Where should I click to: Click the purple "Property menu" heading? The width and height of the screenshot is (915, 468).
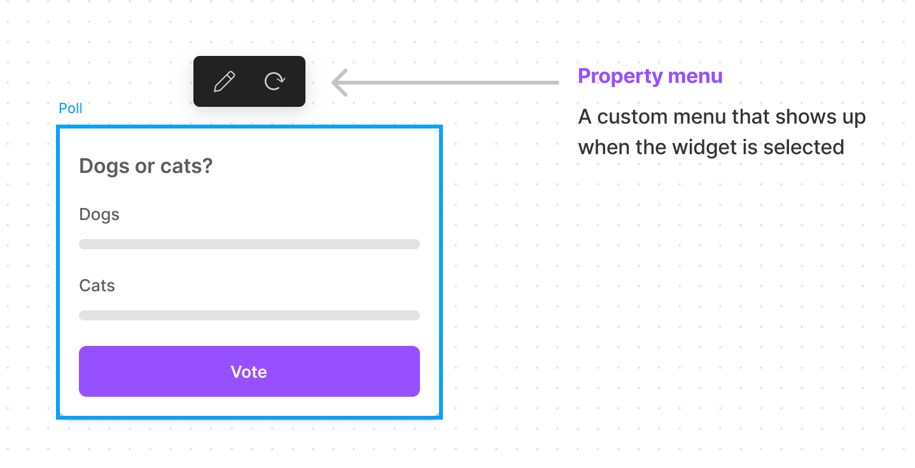tap(650, 76)
